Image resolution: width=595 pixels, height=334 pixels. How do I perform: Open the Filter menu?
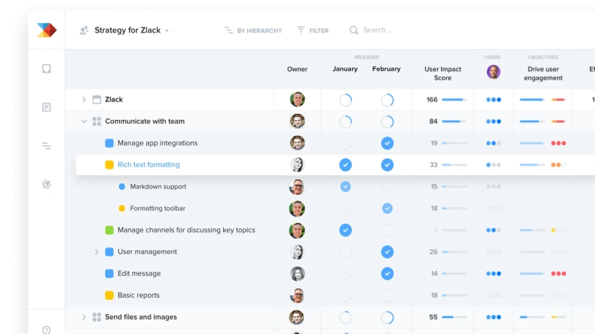pyautogui.click(x=313, y=31)
